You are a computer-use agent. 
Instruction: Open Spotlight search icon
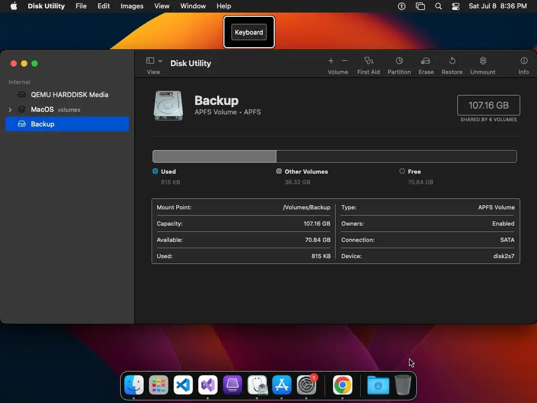[438, 6]
